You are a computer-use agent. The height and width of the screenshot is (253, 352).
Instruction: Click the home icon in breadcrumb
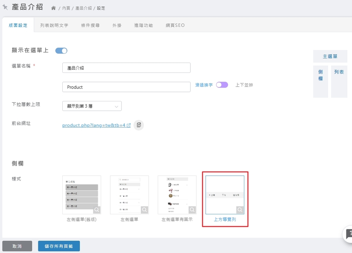click(x=54, y=8)
